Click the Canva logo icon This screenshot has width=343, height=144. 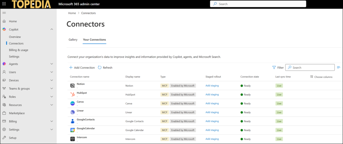click(x=72, y=104)
